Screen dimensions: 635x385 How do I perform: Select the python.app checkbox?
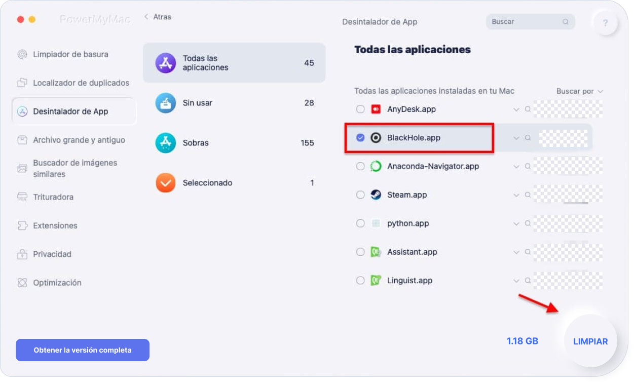click(360, 223)
